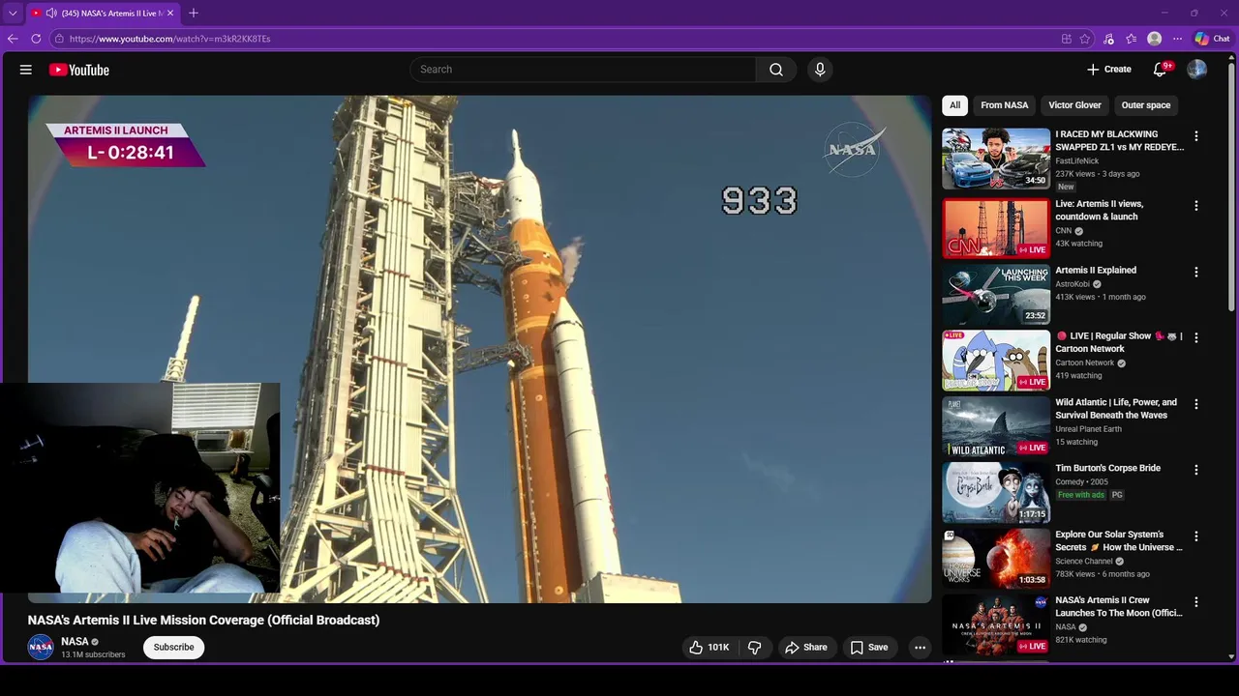The image size is (1239, 696).
Task: Click the Create button
Action: (1109, 70)
